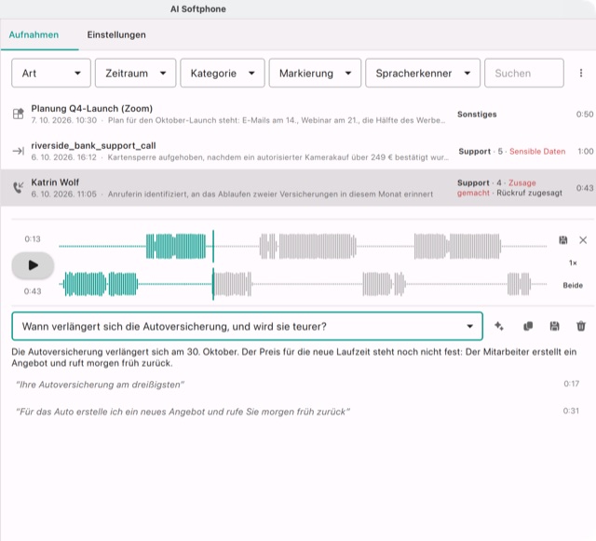Screen dimensions: 596x541
Task: Copy the answer with the copy icon
Action: coord(528,326)
